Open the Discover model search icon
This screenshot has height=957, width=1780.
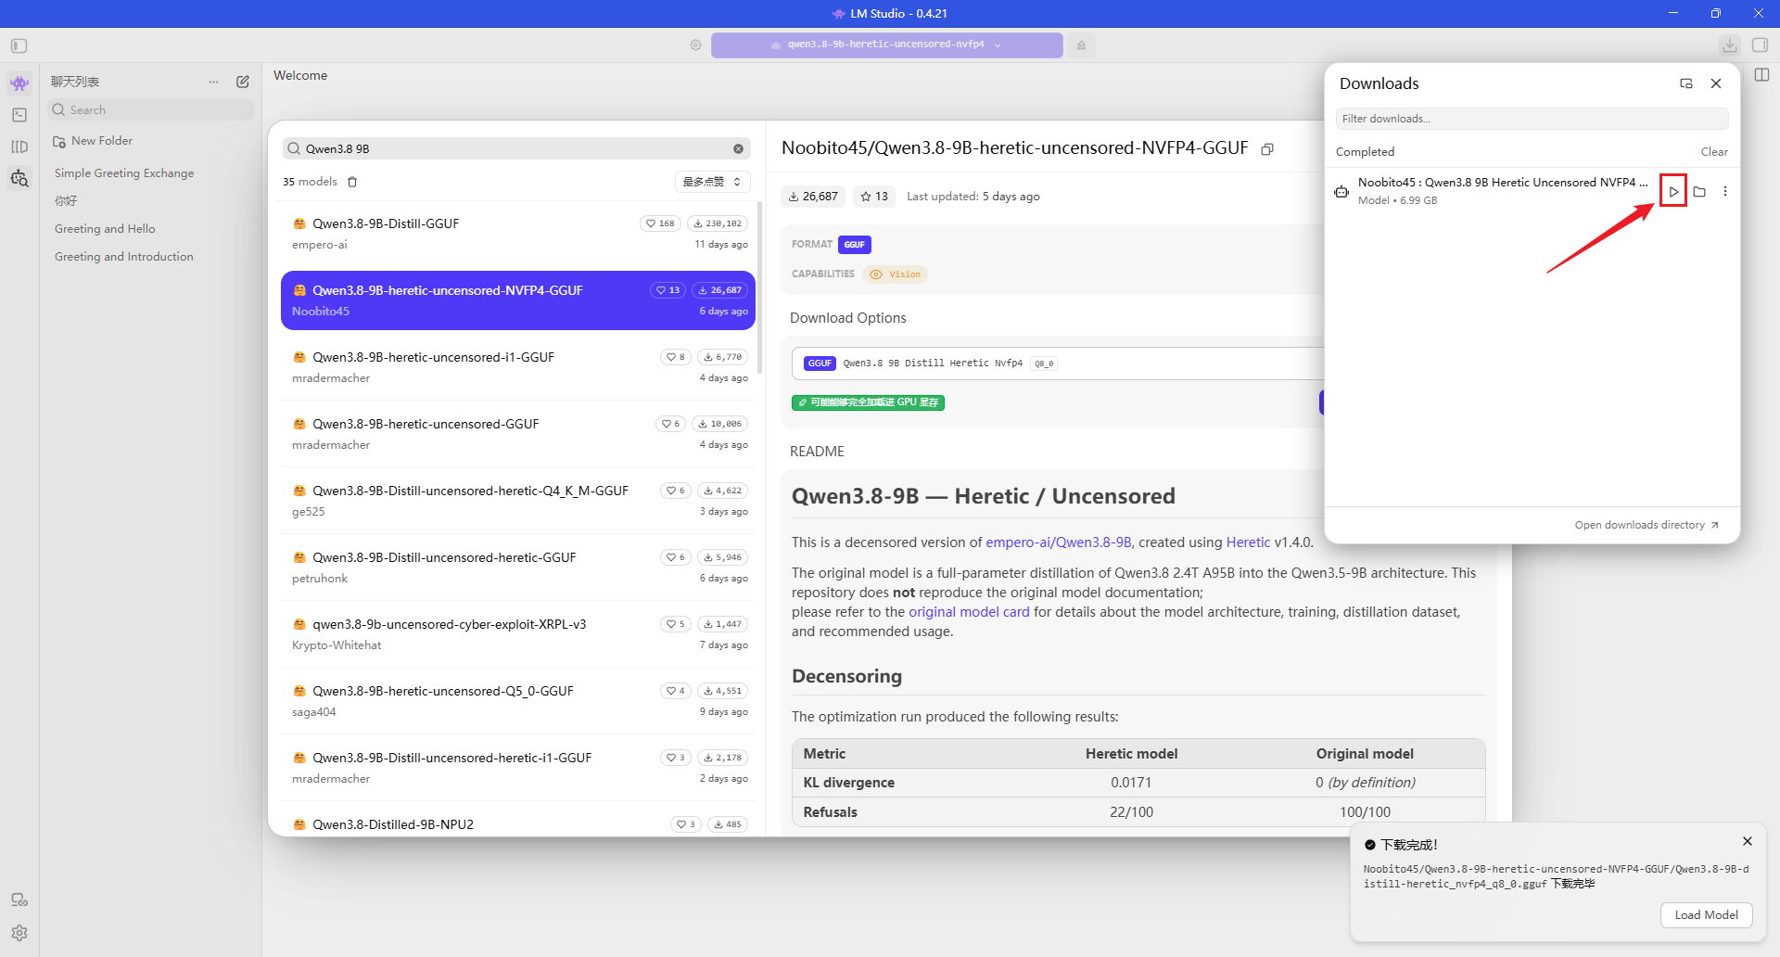(x=19, y=178)
